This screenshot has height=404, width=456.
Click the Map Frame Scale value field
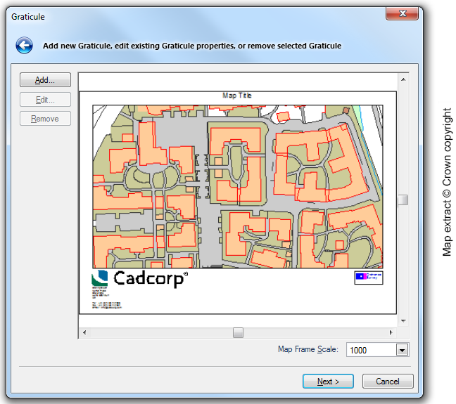(370, 350)
